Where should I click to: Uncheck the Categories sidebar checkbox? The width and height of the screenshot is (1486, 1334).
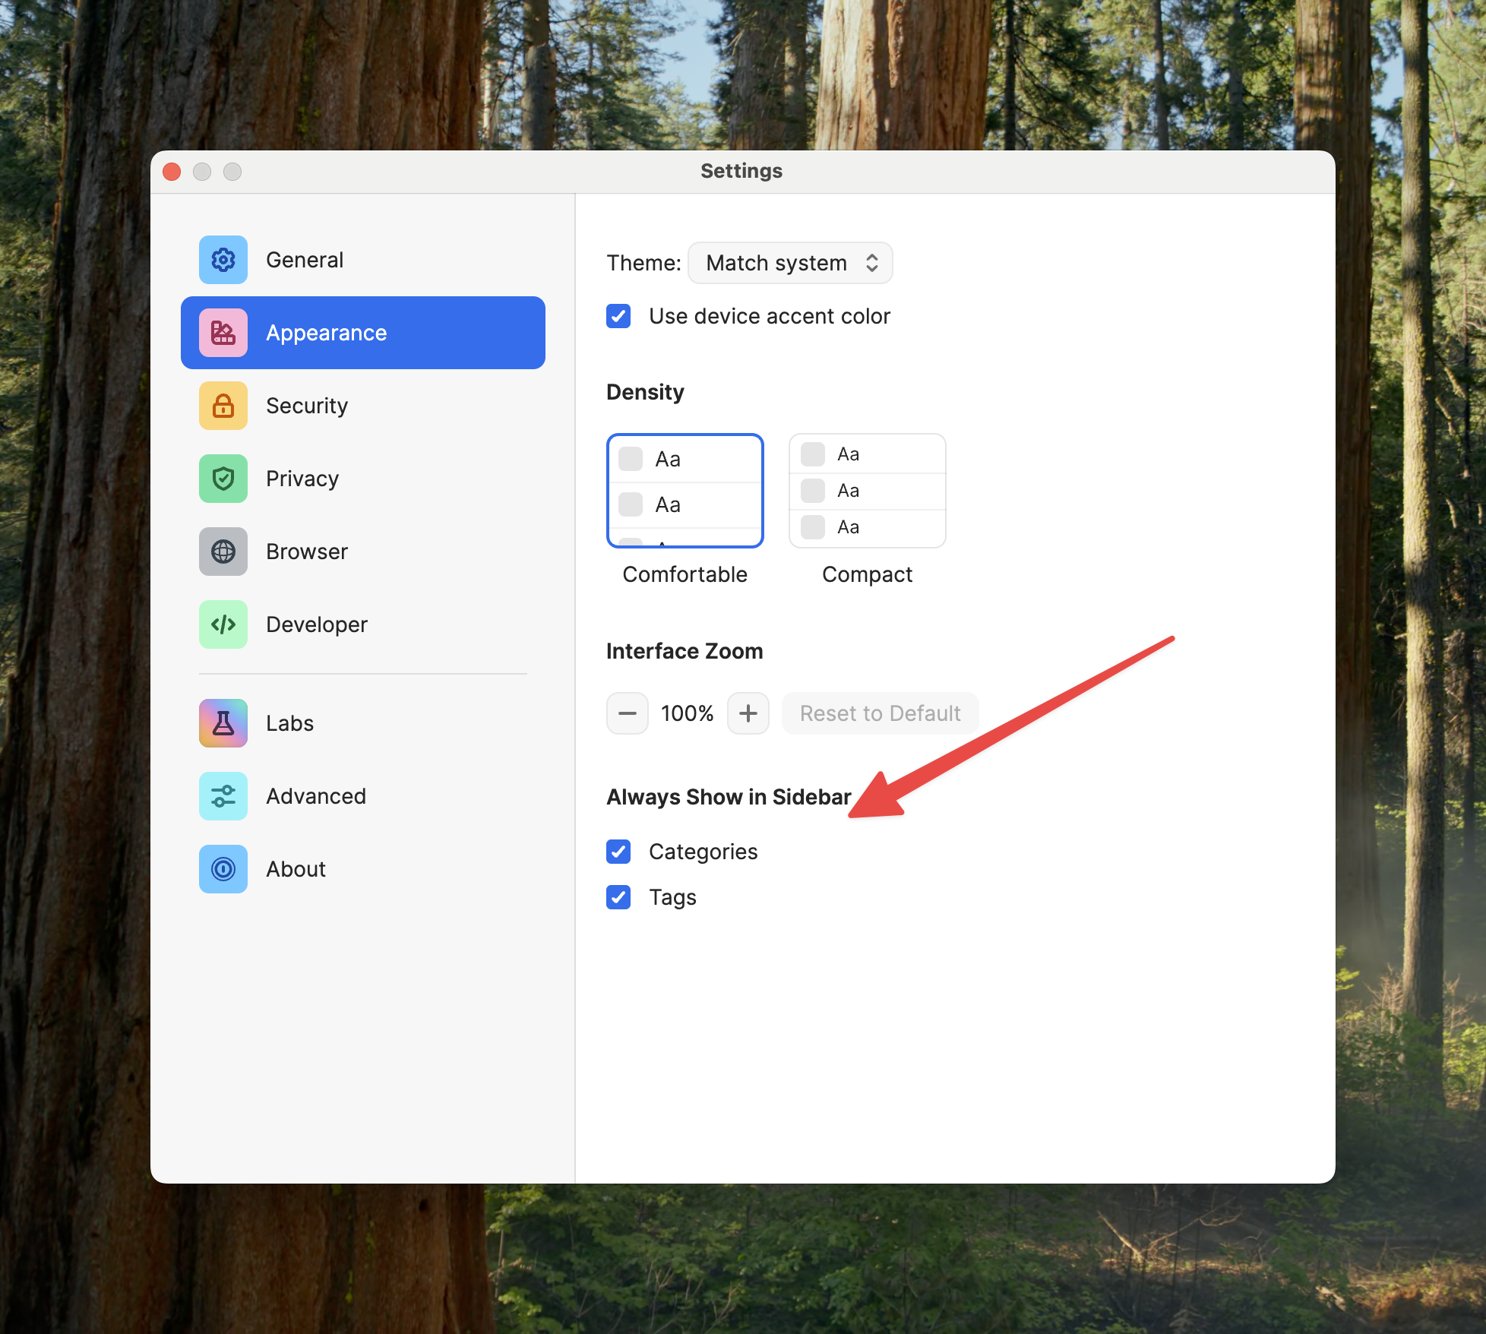click(x=618, y=852)
